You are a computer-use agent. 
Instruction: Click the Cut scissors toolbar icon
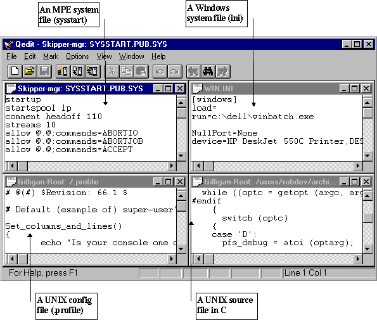112,72
